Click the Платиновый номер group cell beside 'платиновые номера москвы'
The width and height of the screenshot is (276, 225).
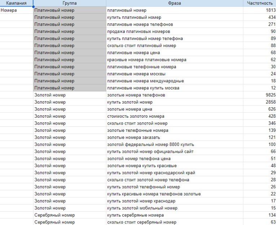pyautogui.click(x=69, y=74)
